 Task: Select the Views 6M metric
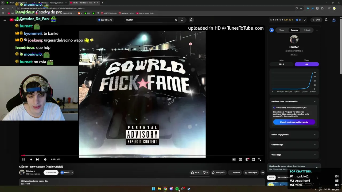307,64
